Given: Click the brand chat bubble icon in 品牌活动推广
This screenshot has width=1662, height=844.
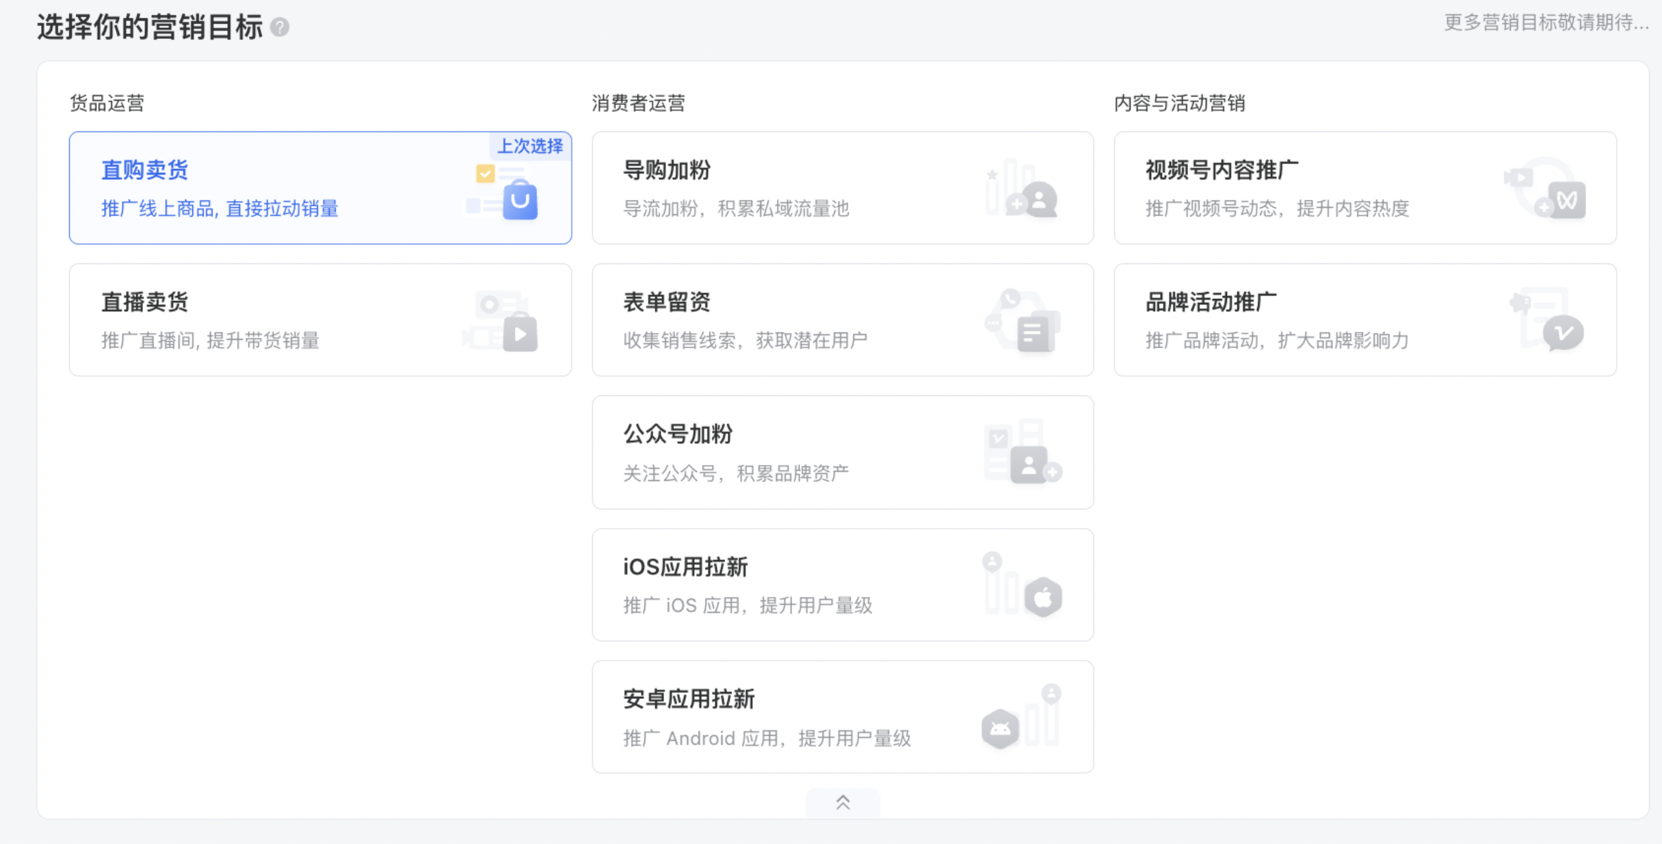Looking at the screenshot, I should (x=1563, y=333).
